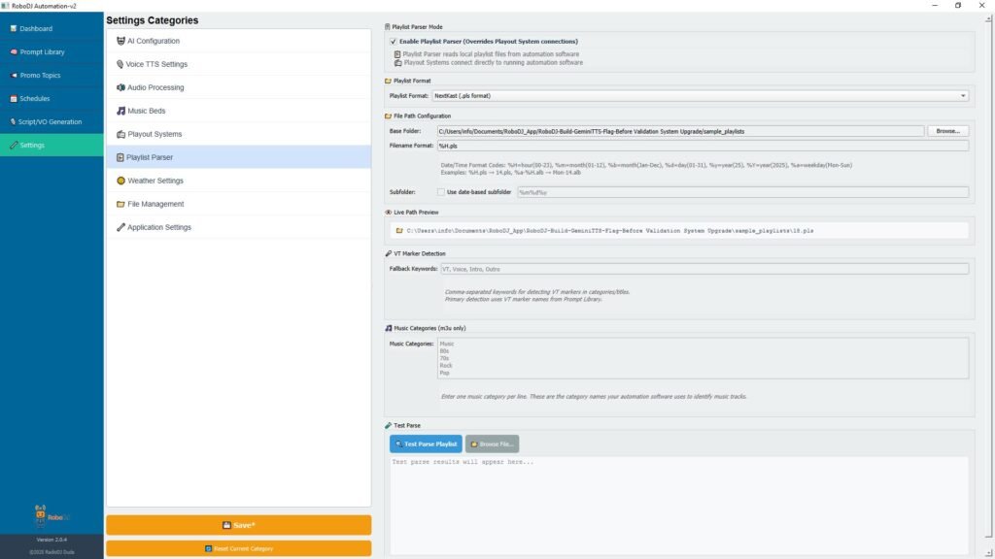
Task: Go to the Audio Processing settings category
Action: pos(154,87)
